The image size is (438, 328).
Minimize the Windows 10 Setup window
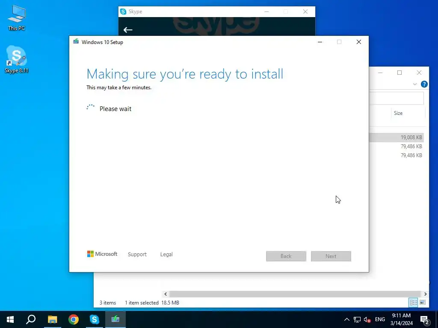(x=320, y=42)
